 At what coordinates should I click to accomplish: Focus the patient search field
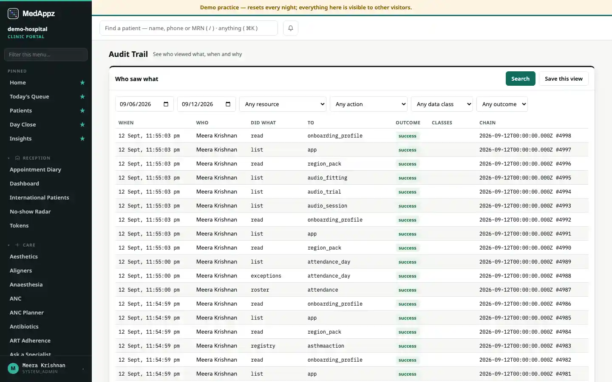tap(189, 28)
